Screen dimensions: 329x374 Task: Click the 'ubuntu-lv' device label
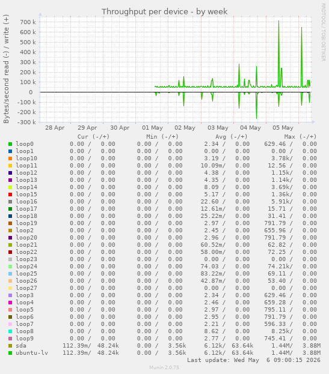click(32, 353)
